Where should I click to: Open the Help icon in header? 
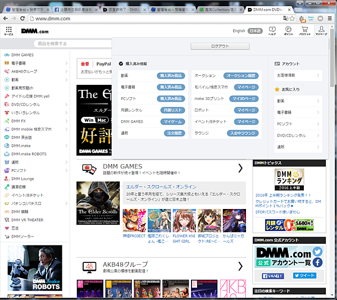(x=272, y=31)
